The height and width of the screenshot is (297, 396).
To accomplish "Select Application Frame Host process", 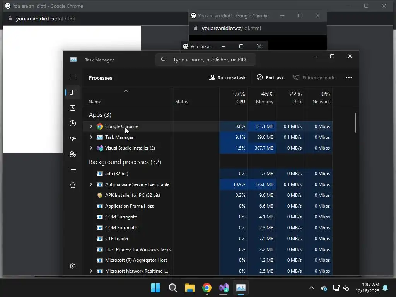I will pos(207,206).
